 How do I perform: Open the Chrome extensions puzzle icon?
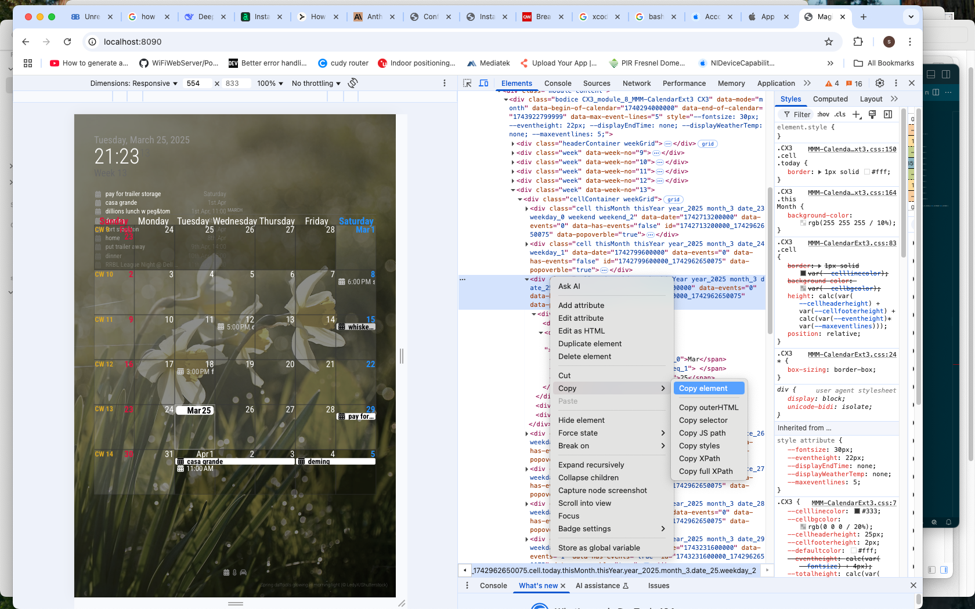tap(858, 42)
